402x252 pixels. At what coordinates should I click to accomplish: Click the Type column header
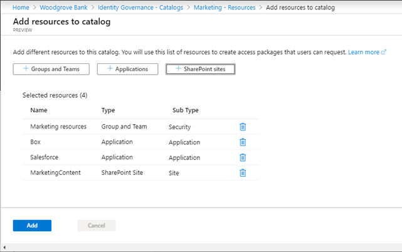(108, 110)
